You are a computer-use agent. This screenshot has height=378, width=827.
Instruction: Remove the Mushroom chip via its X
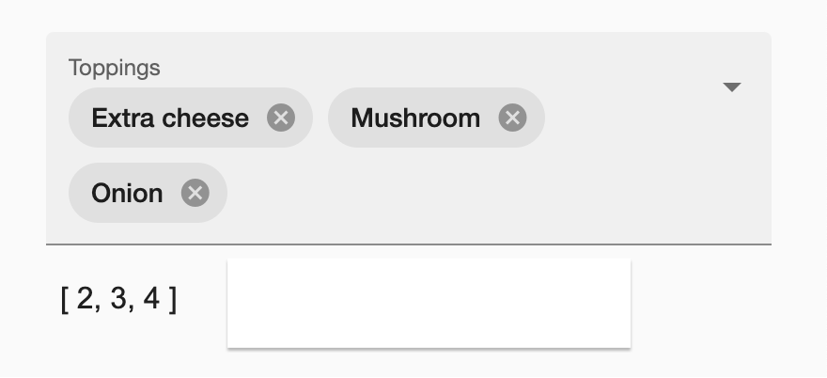pos(513,118)
